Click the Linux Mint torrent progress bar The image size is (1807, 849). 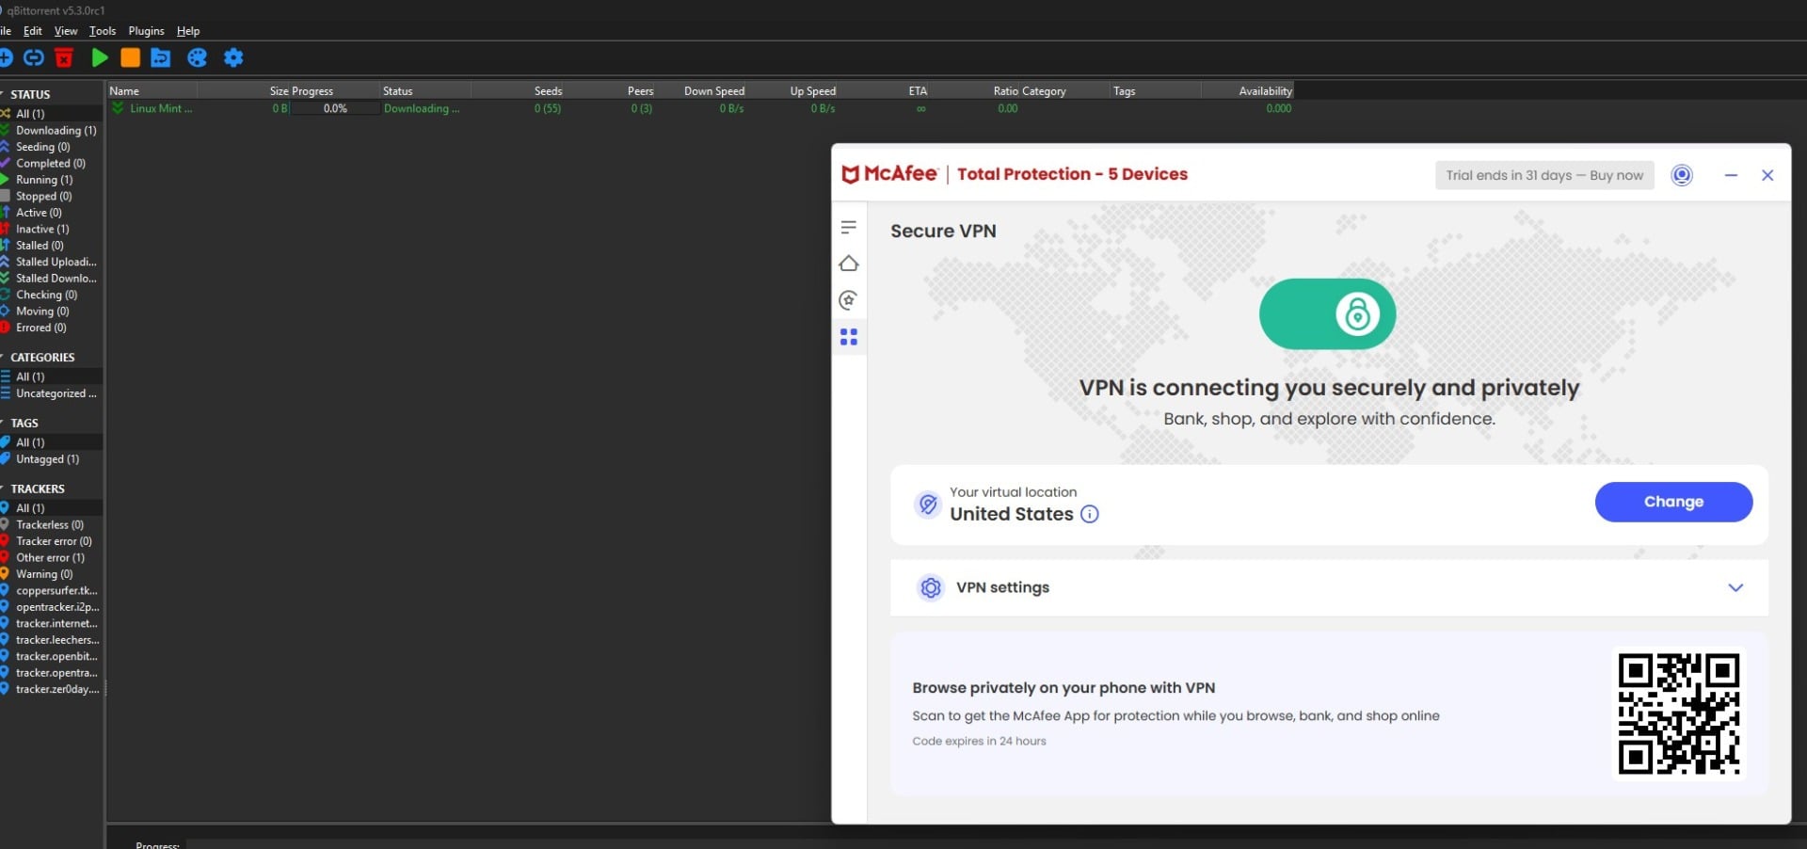[x=335, y=108]
